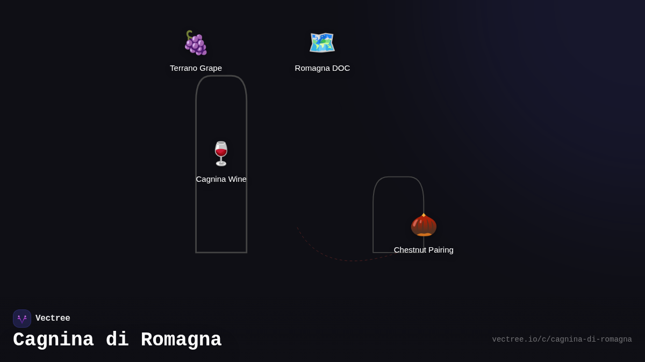Click the purple Vectree logo icon
645x362 pixels.
22,318
